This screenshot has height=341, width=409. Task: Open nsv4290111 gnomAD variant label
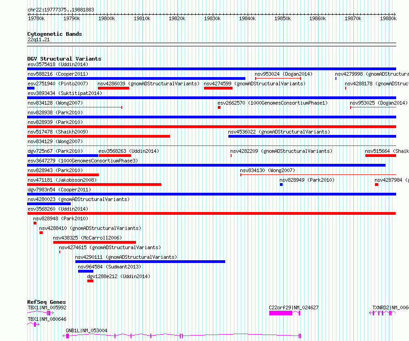pyautogui.click(x=126, y=257)
